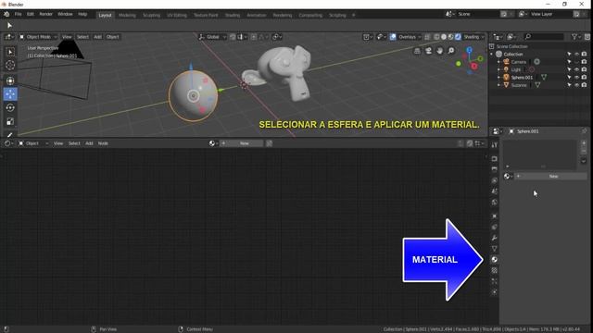Expand the Sphere.001 tree item
This screenshot has width=593, height=333.
(x=498, y=78)
